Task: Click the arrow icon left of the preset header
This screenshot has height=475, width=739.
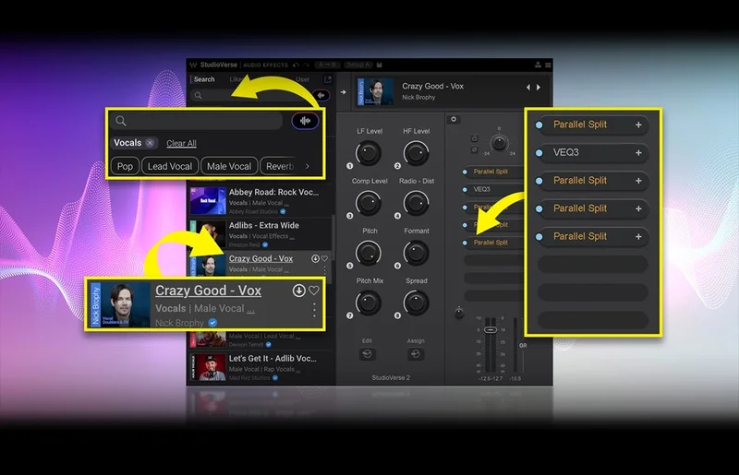Action: pos(343,92)
